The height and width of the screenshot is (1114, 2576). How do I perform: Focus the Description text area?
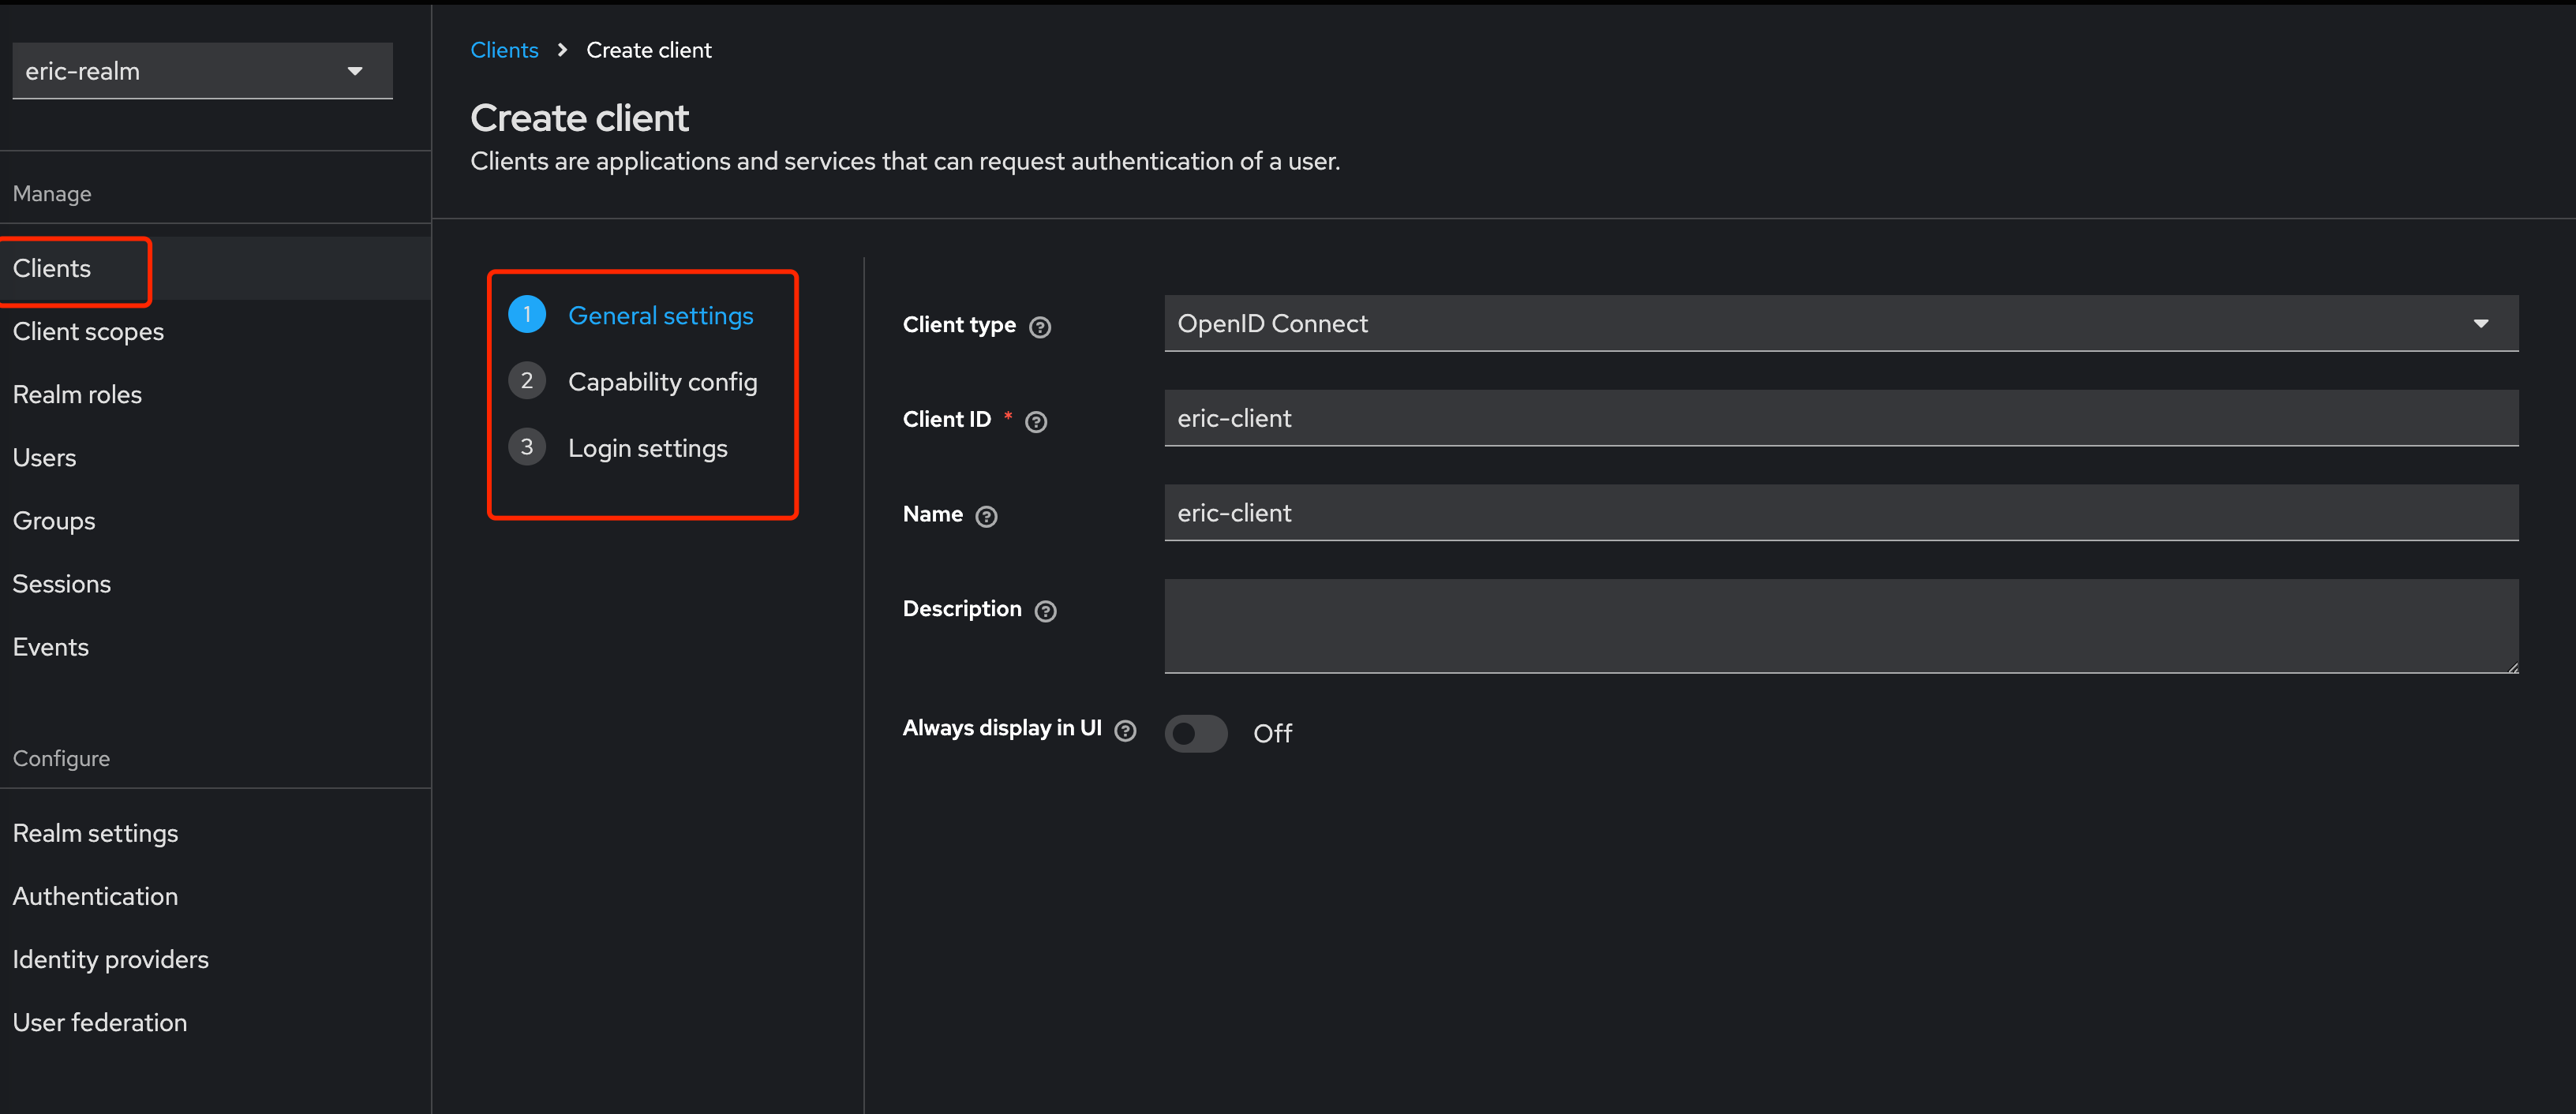pos(1841,626)
